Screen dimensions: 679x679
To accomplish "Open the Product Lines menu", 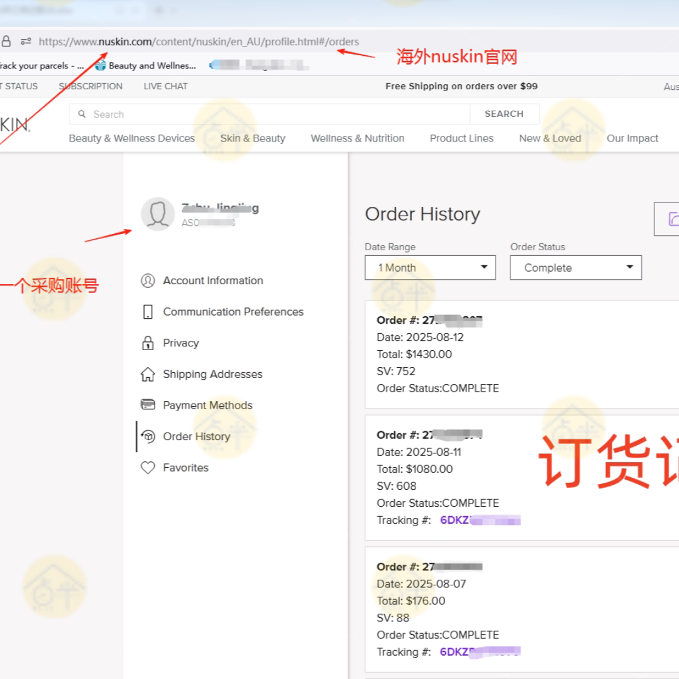I will (x=461, y=138).
